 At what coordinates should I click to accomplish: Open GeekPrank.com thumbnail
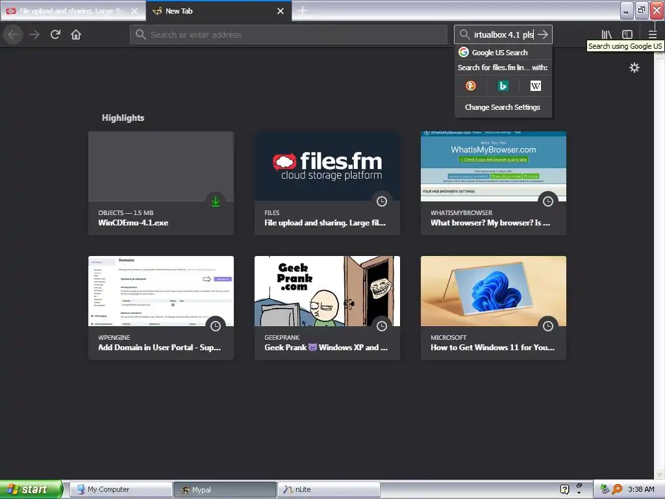[x=327, y=291]
